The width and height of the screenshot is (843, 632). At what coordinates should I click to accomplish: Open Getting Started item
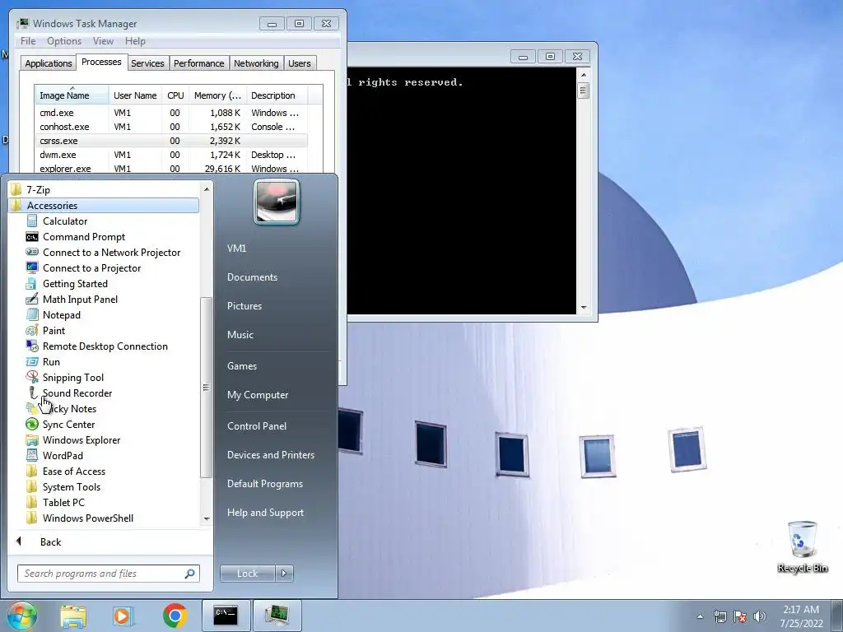pos(75,283)
